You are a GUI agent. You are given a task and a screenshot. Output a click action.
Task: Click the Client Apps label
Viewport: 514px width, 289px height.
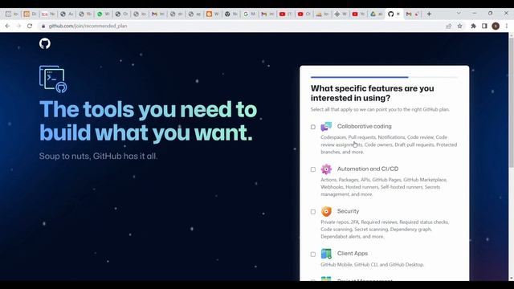point(353,254)
